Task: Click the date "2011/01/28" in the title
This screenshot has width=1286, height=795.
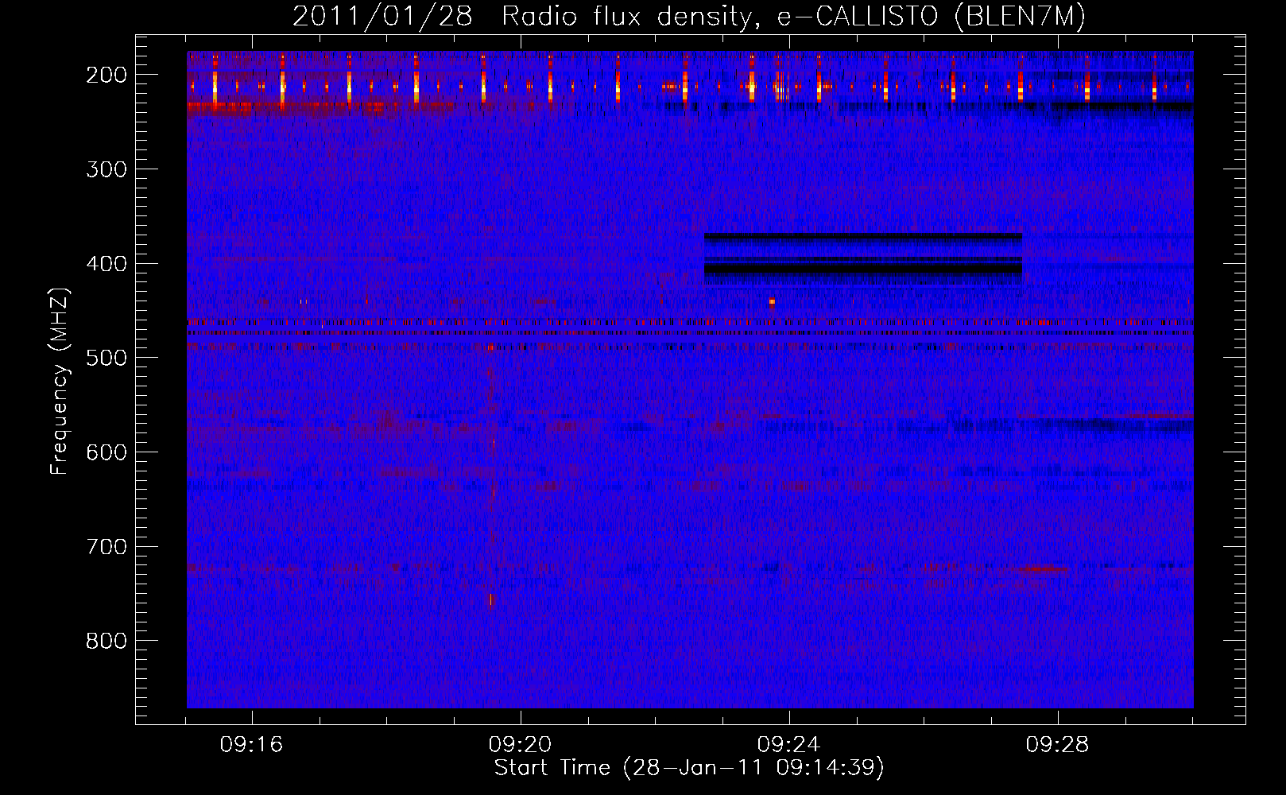Action: [x=382, y=17]
